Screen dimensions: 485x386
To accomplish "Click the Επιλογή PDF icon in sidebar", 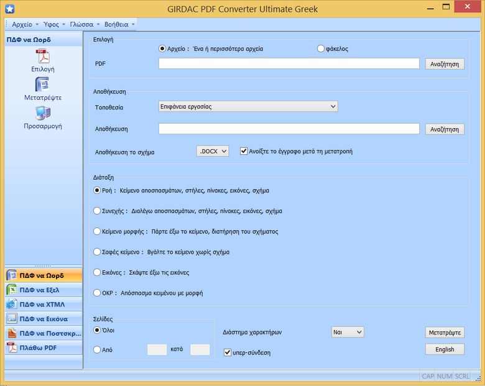I will coord(43,57).
